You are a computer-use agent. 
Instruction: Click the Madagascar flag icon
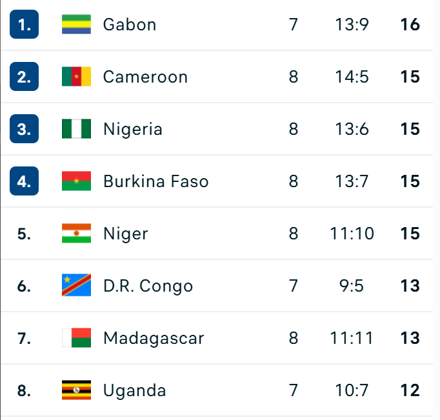tap(76, 338)
